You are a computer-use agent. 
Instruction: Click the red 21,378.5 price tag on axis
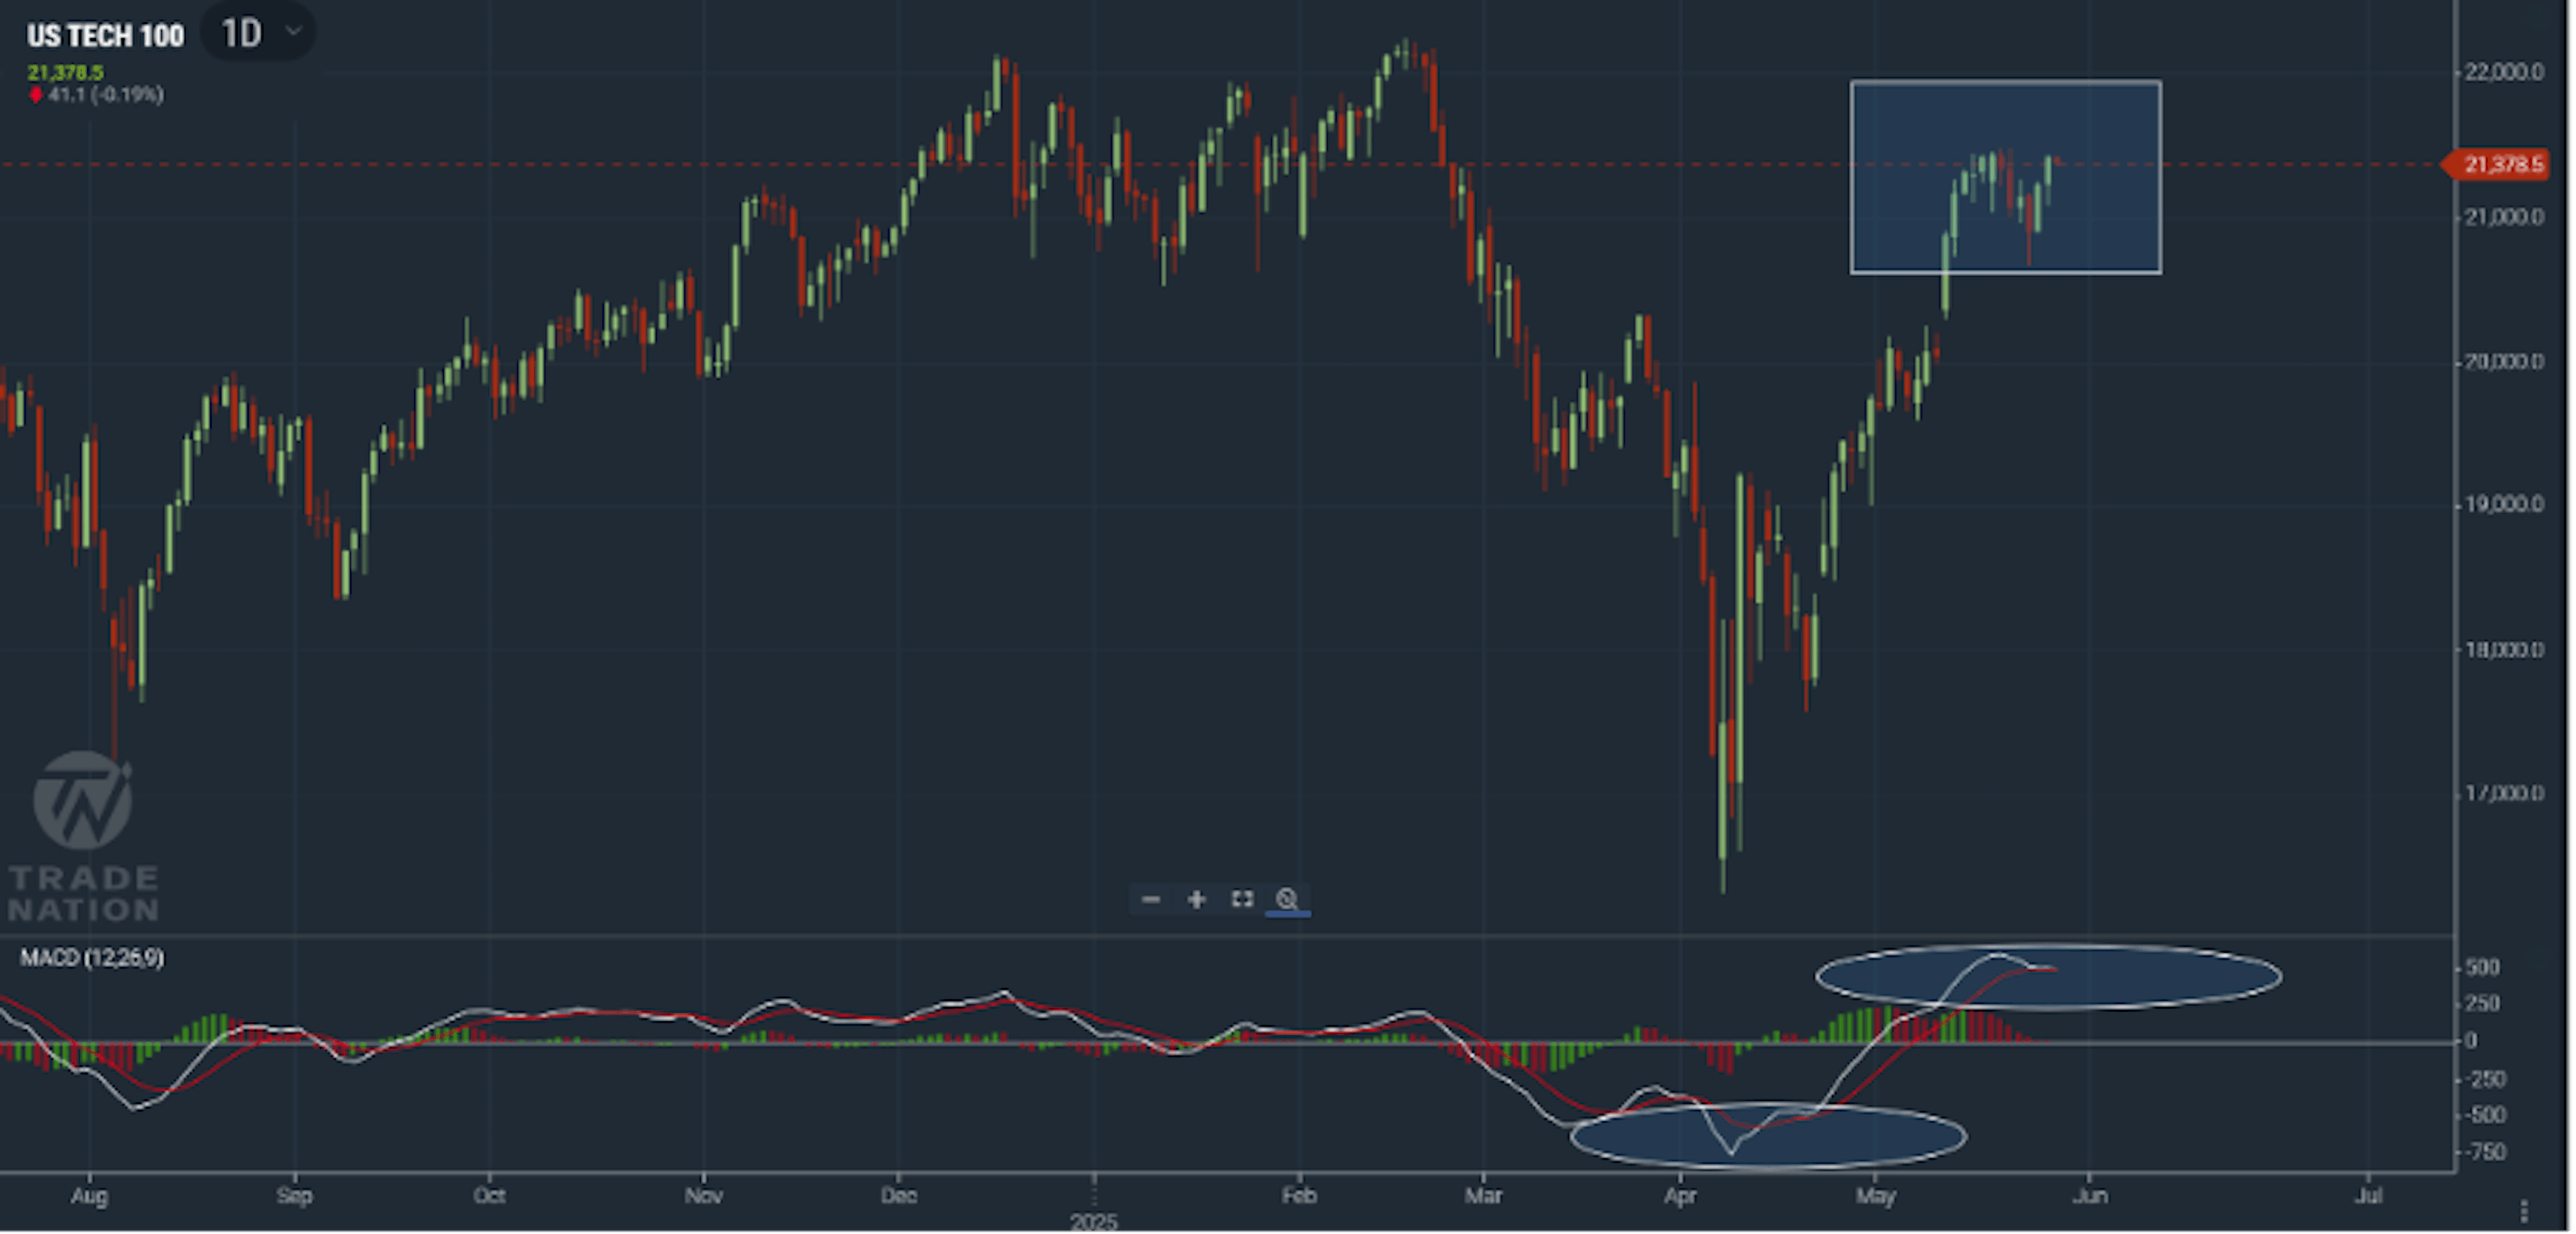(x=2497, y=164)
